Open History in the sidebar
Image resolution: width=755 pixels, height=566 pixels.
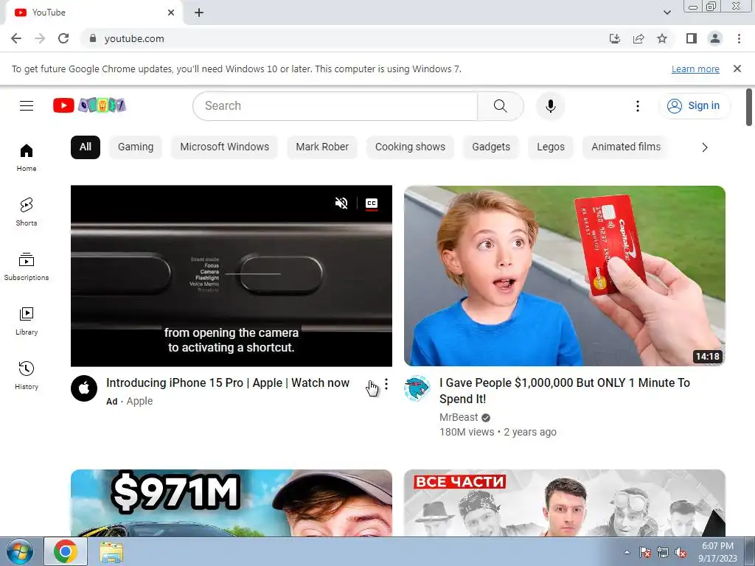(27, 375)
